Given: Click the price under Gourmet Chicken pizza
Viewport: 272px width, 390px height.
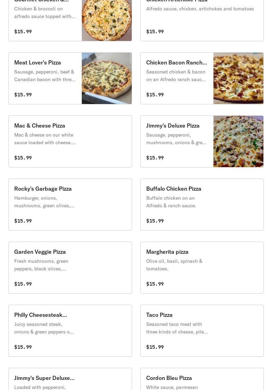Looking at the screenshot, I should click(x=23, y=32).
